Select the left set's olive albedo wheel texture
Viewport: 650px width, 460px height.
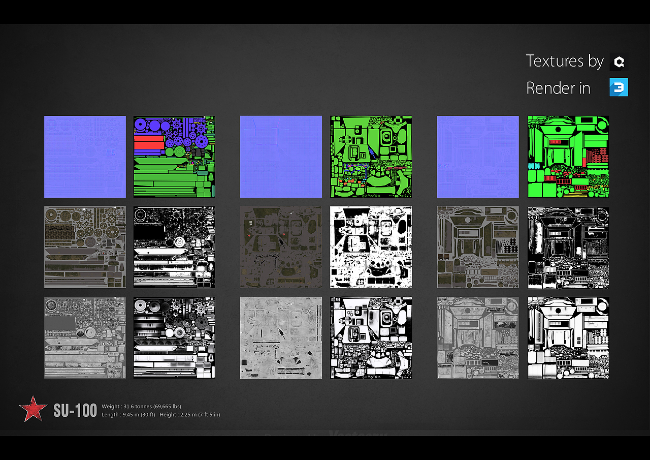click(85, 247)
